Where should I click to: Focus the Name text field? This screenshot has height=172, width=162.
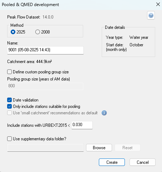pyautogui.click(x=45, y=50)
